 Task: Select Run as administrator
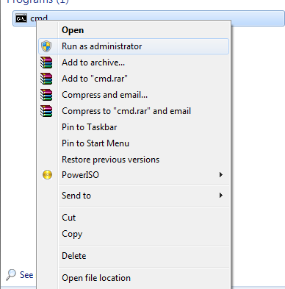(134, 46)
